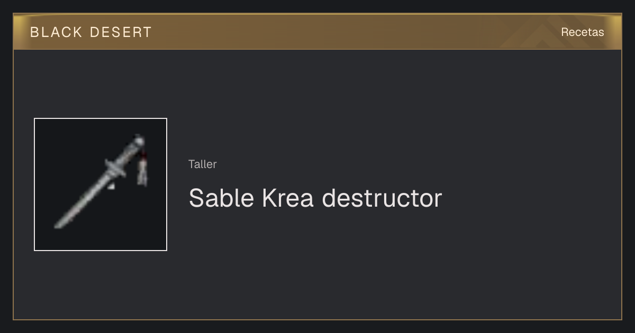The image size is (635, 333).
Task: Click the word Krea in the title
Action: pyautogui.click(x=288, y=198)
